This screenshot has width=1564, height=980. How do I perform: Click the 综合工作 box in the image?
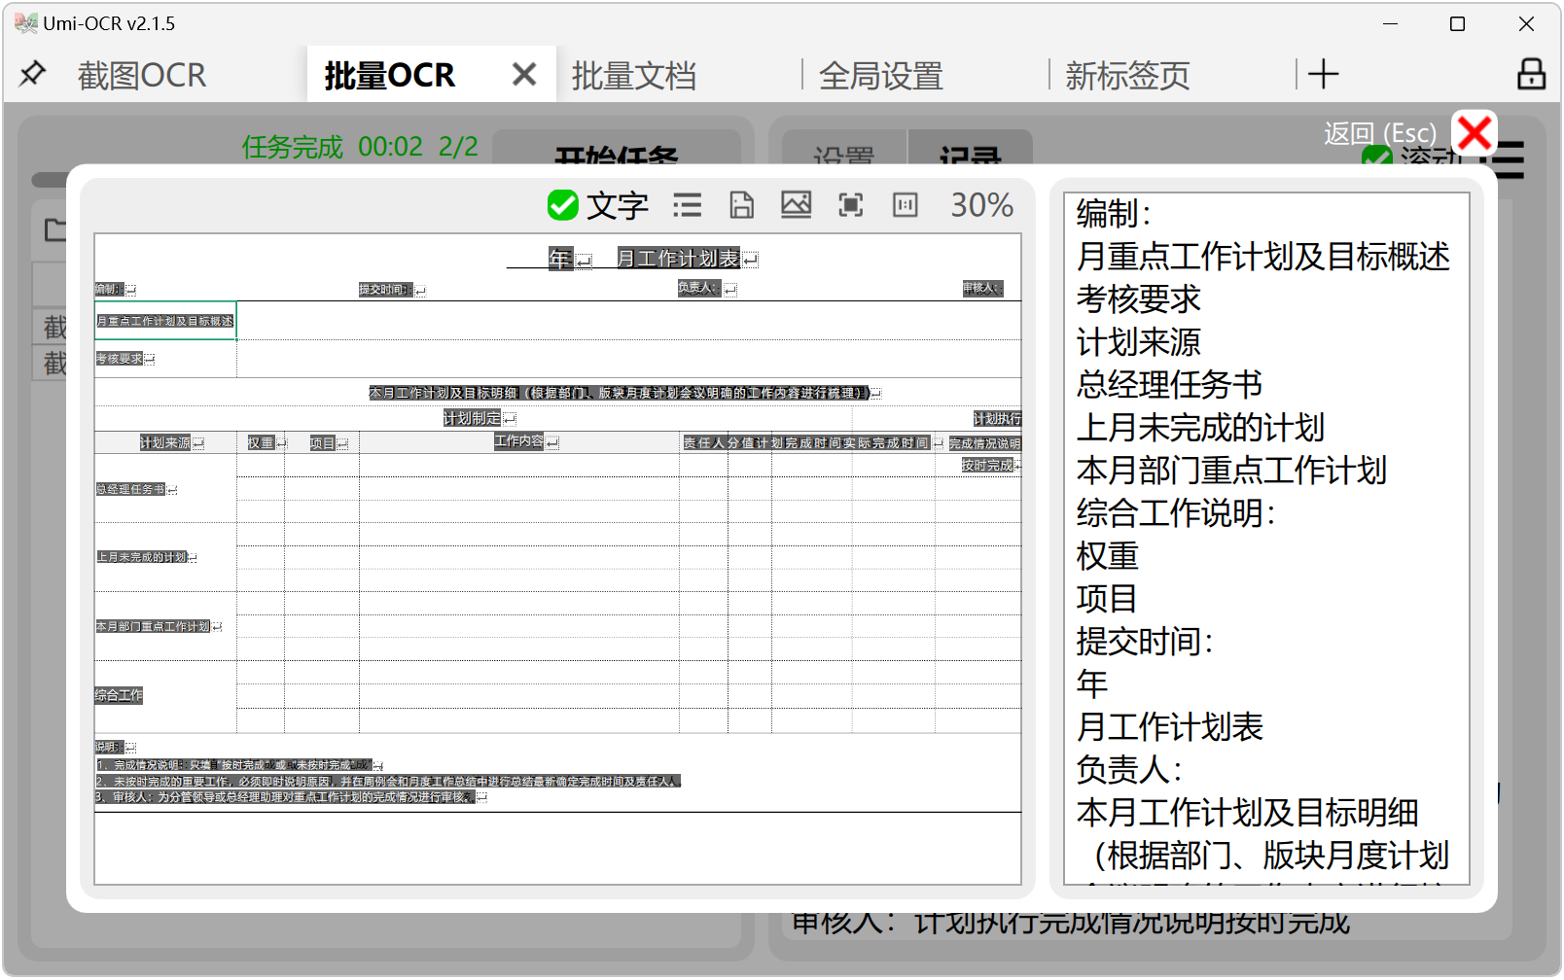point(119,695)
